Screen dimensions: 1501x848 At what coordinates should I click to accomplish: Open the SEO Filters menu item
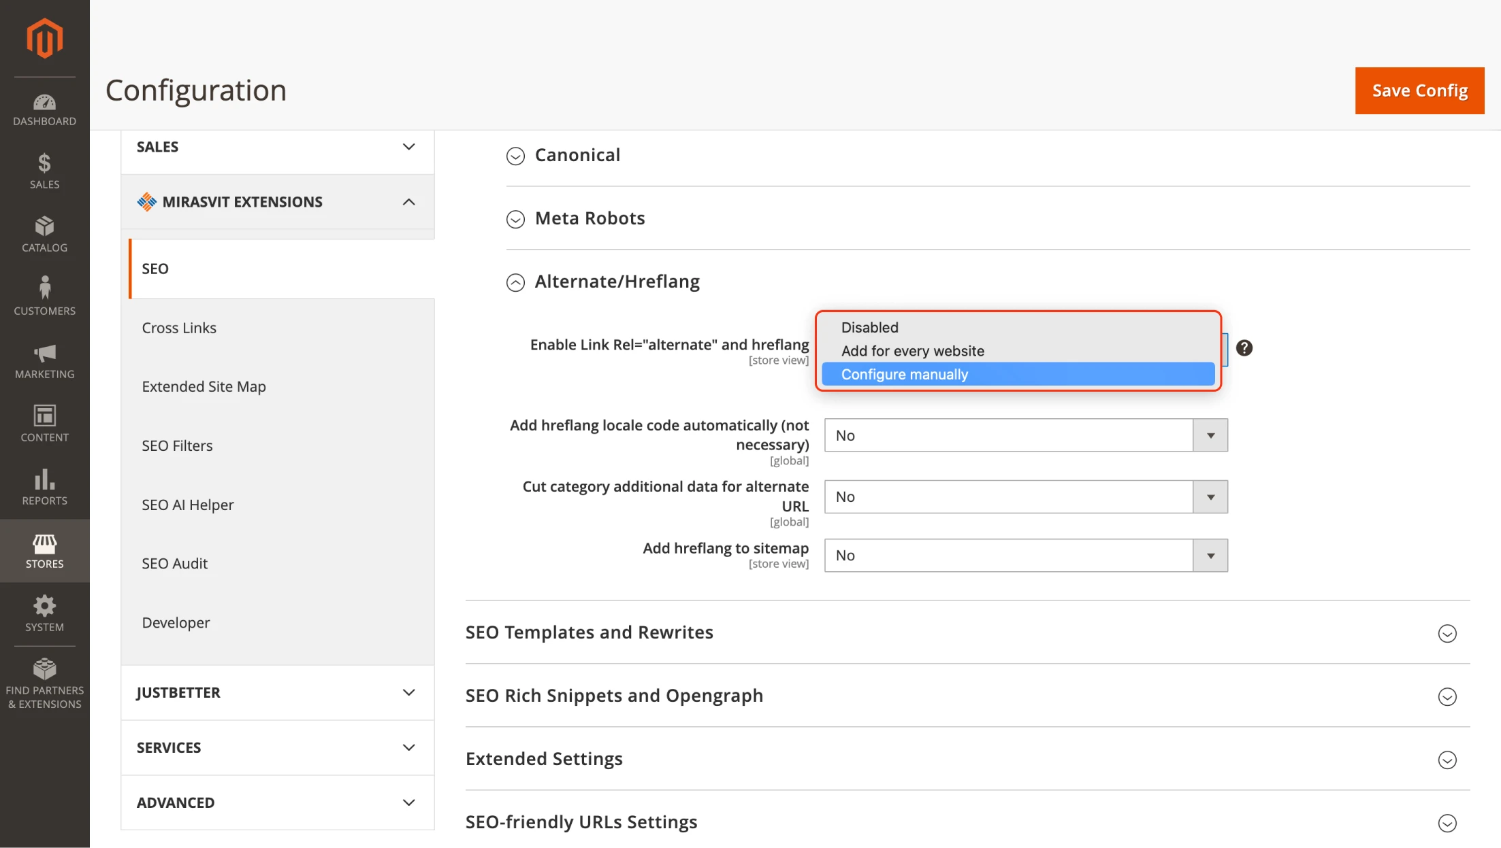click(x=177, y=445)
